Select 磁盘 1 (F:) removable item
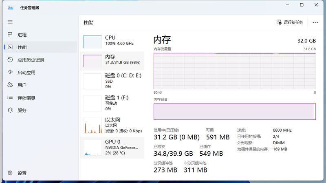This screenshot has width=326, height=183. click(x=112, y=103)
